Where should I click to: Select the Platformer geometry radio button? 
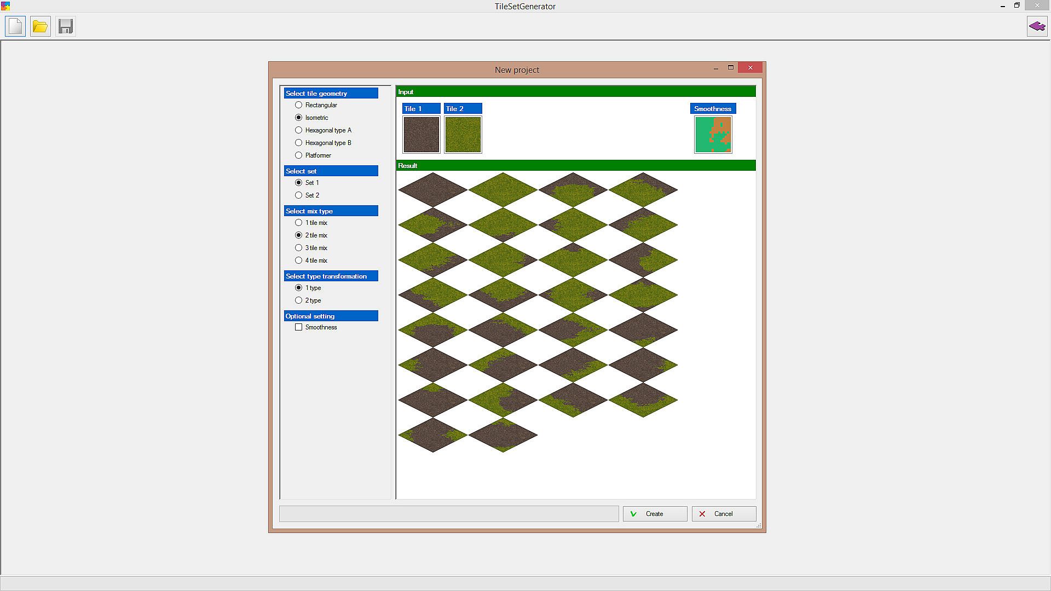coord(299,155)
